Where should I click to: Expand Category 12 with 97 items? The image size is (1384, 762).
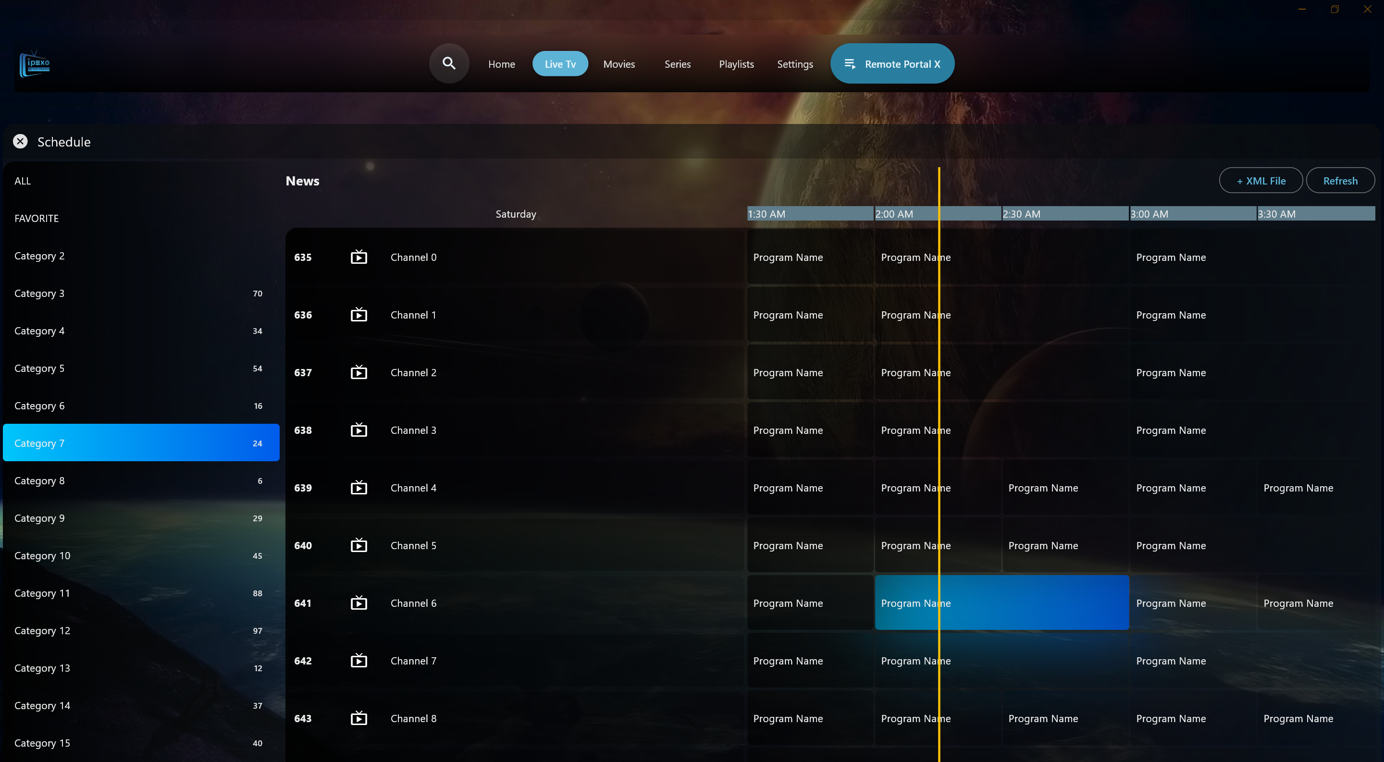coord(141,630)
